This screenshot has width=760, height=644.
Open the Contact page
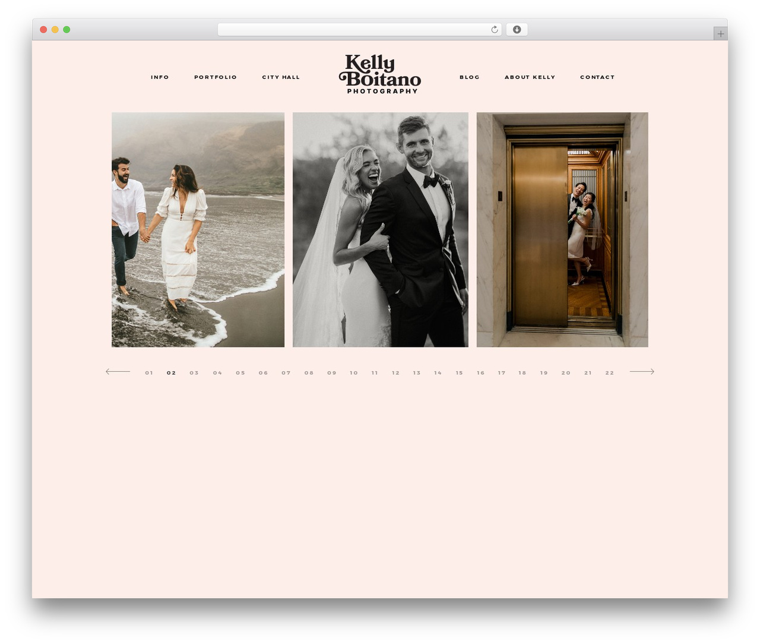click(x=597, y=77)
